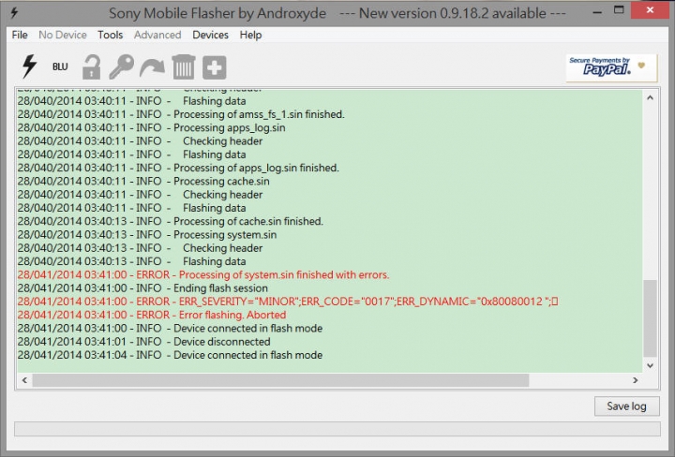The width and height of the screenshot is (675, 457).
Task: Close the Sony Mobile Flasher window
Action: (650, 10)
